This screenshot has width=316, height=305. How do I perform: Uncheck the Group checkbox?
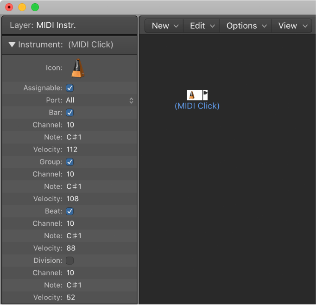(70, 162)
